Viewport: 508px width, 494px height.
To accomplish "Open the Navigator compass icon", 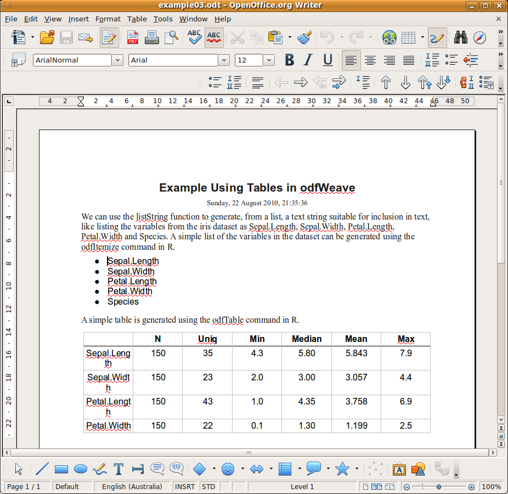I will (479, 37).
